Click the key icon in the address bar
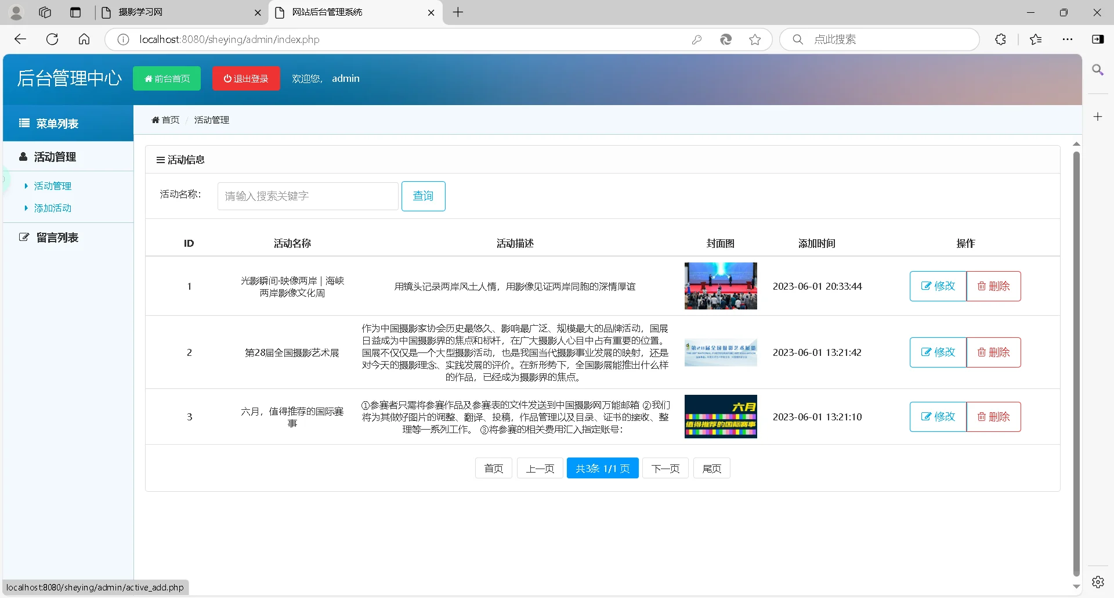The image size is (1114, 598). pyautogui.click(x=697, y=39)
